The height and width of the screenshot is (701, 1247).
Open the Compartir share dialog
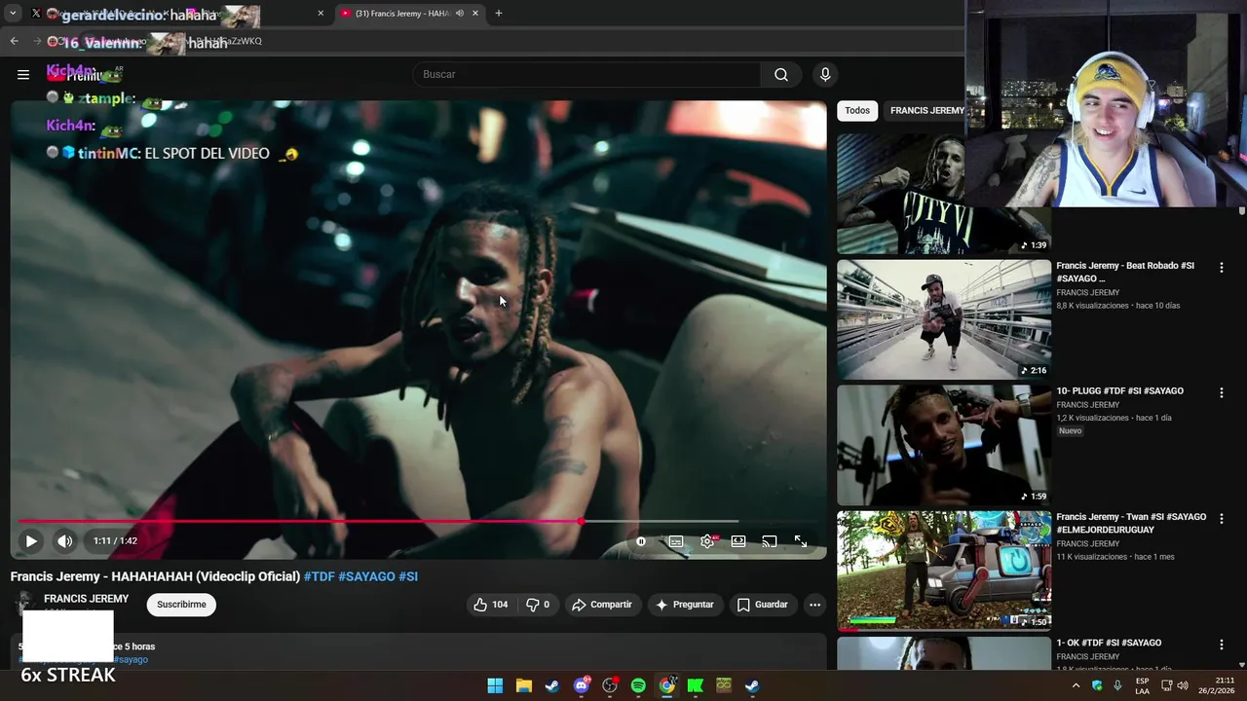(601, 605)
